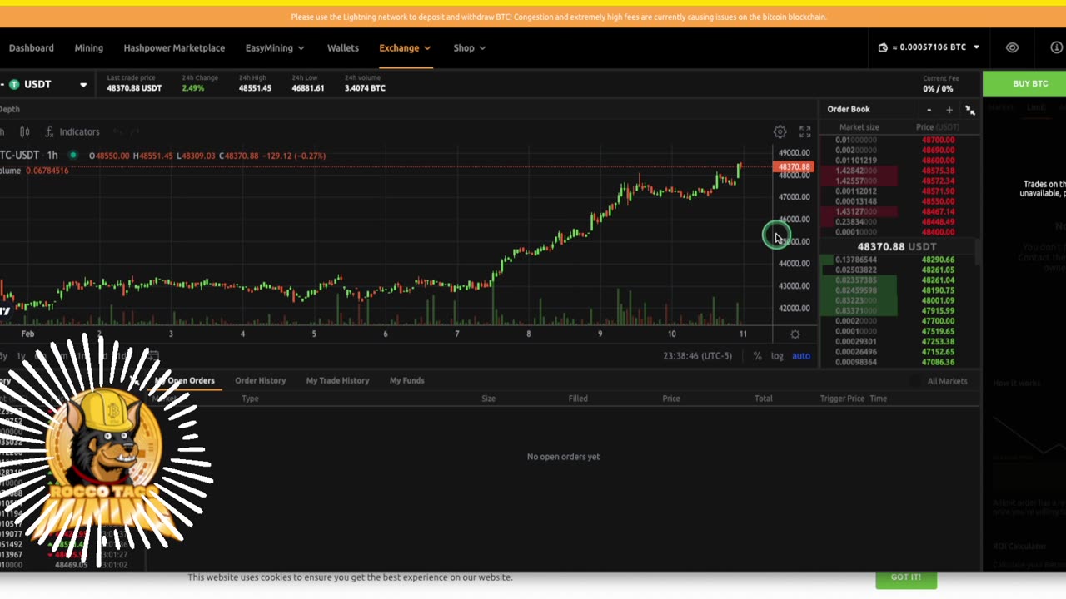Increase order book price grouping with plus

click(x=949, y=109)
